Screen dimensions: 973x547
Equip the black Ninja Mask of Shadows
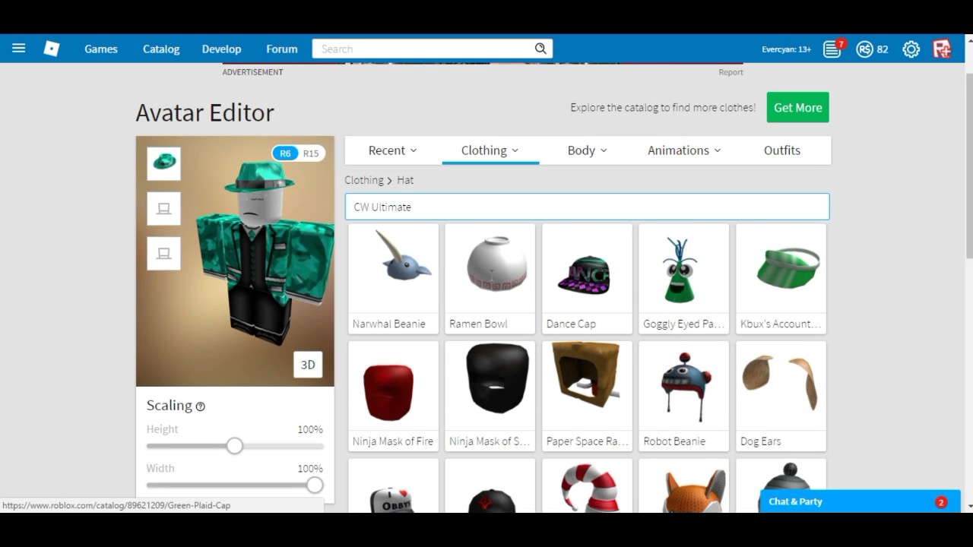tap(490, 386)
